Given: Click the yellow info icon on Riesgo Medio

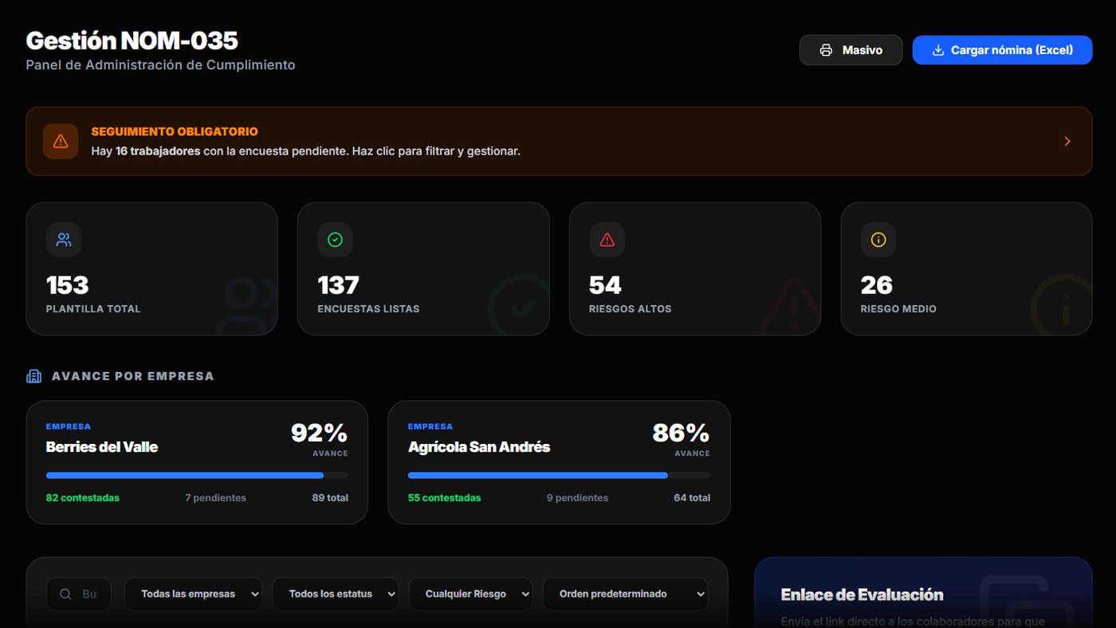Looking at the screenshot, I should [878, 239].
